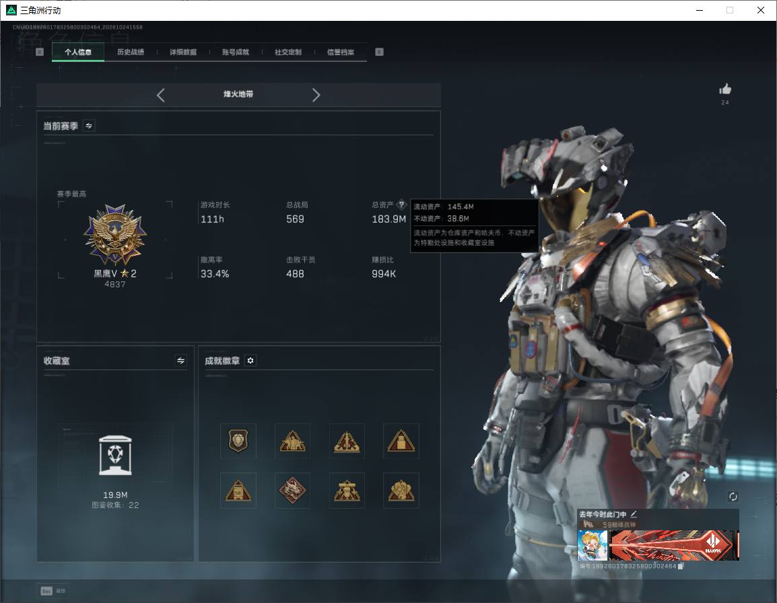The image size is (777, 603).
Task: Click left tab navigation key icon
Action: (40, 52)
